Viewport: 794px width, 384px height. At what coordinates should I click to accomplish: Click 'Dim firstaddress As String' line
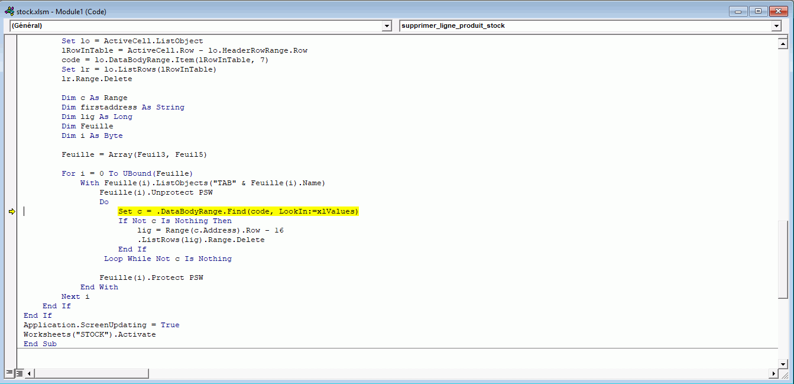coord(123,107)
